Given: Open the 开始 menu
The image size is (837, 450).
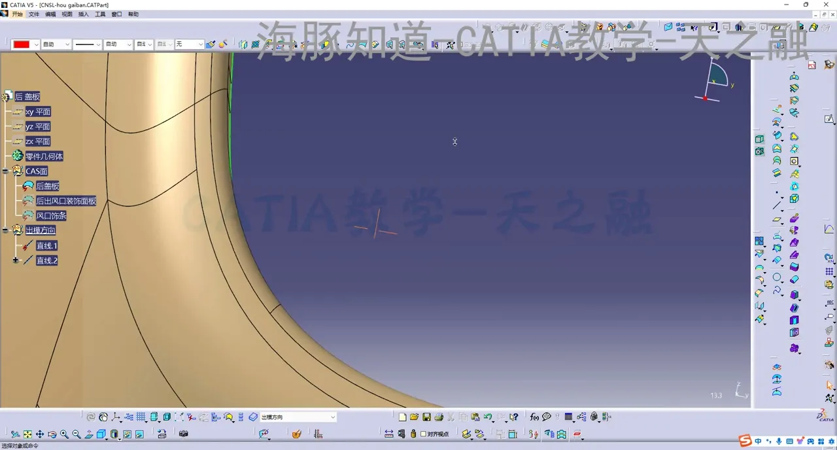Looking at the screenshot, I should [x=17, y=14].
